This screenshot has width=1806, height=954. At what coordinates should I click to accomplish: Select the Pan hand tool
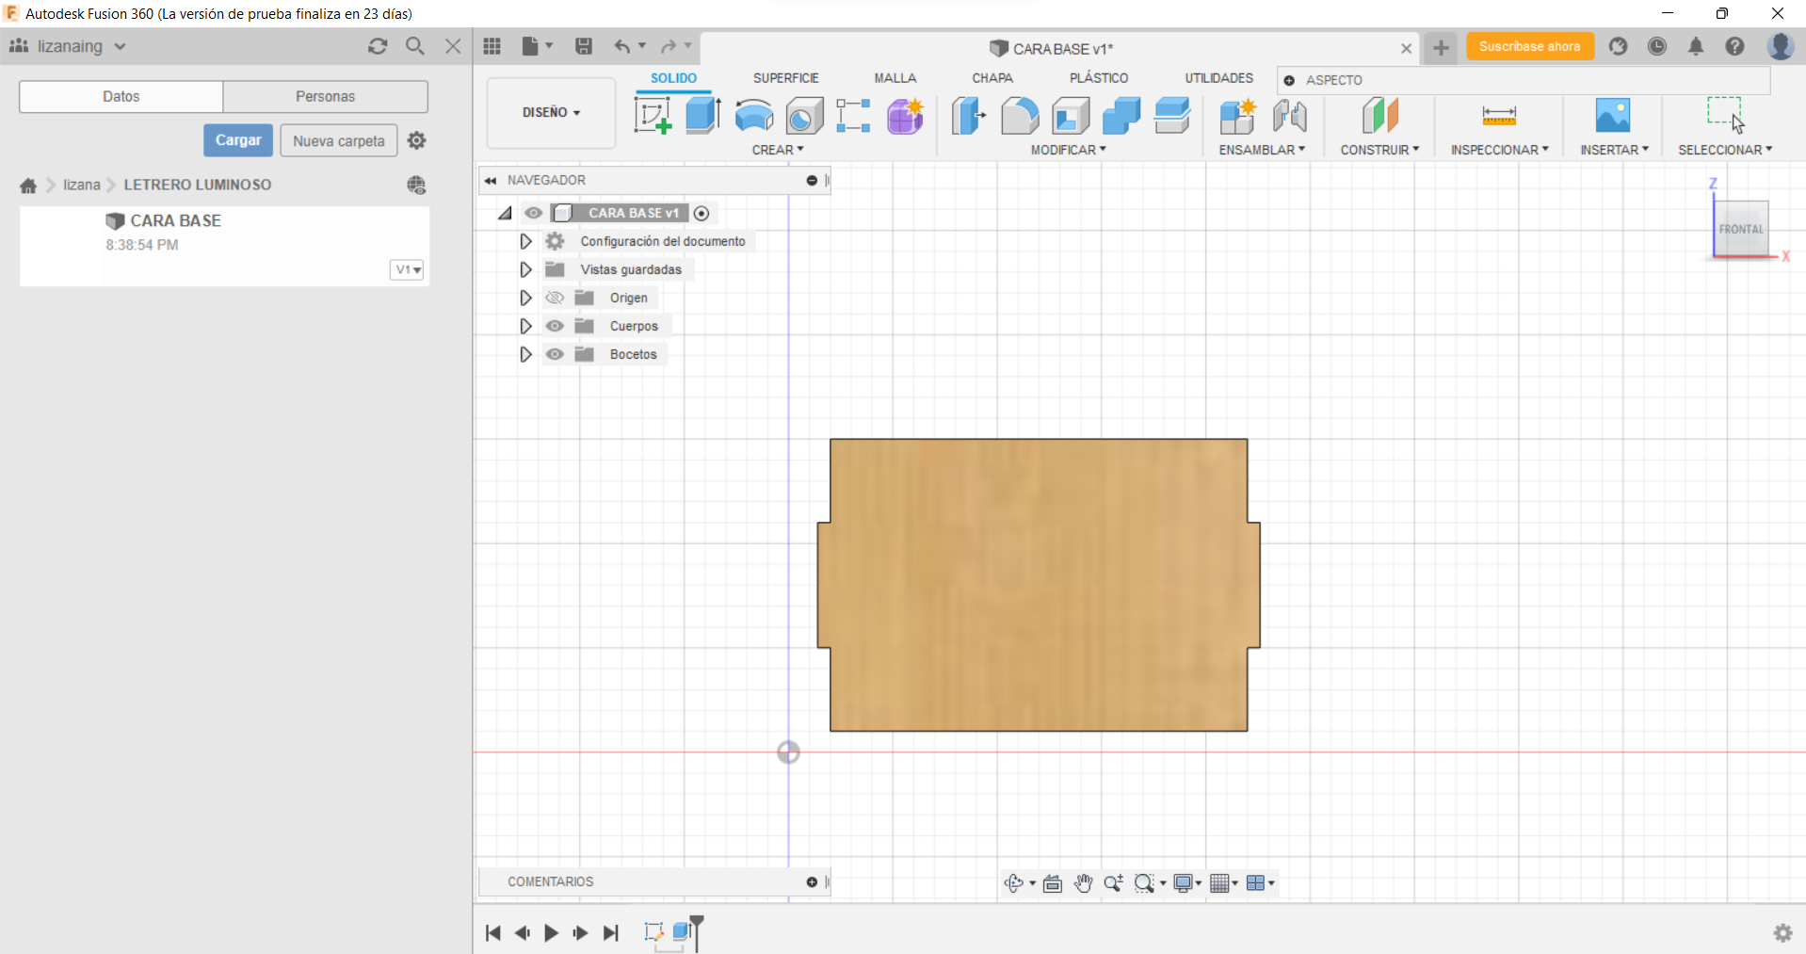(x=1083, y=882)
